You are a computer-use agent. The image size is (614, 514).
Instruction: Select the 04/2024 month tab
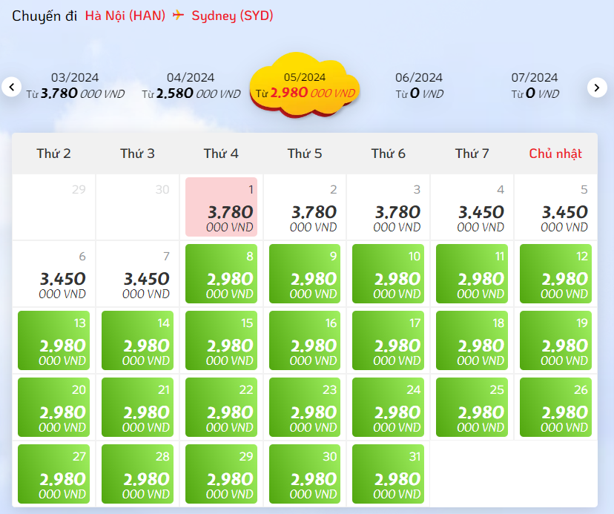[191, 86]
